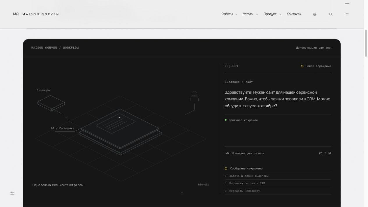Select the step 'Передать менеджеру'
The width and height of the screenshot is (368, 207).
point(278,191)
